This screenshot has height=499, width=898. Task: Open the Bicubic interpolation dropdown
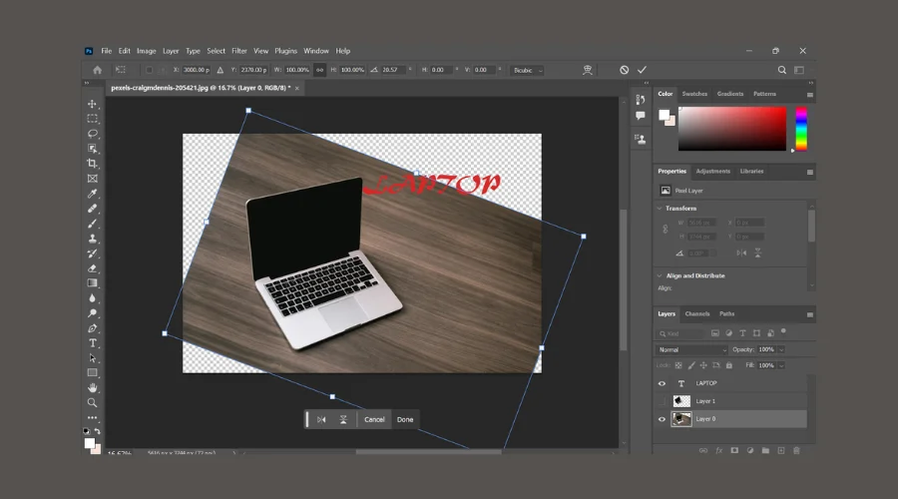click(x=527, y=70)
